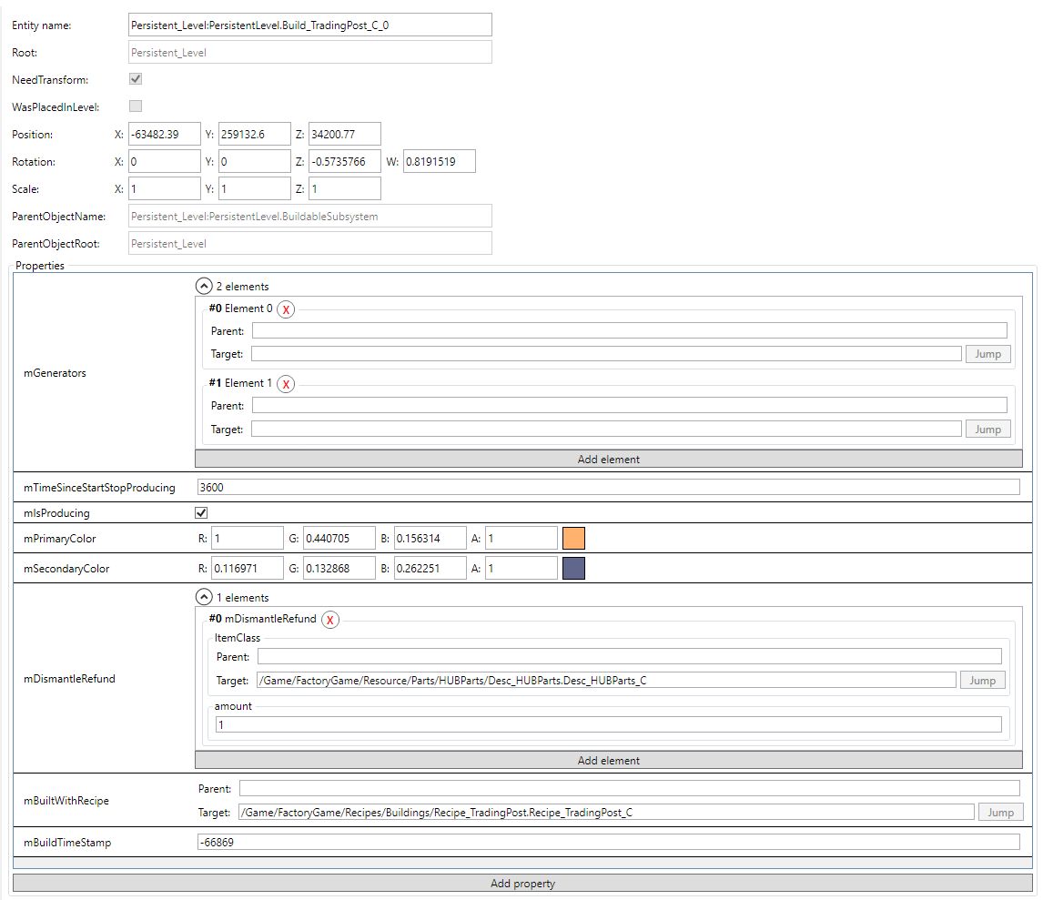Edit Position Y value 259132.6
The image size is (1043, 900).
[255, 134]
